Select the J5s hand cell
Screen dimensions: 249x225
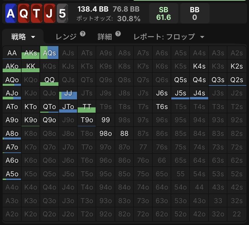point(180,93)
